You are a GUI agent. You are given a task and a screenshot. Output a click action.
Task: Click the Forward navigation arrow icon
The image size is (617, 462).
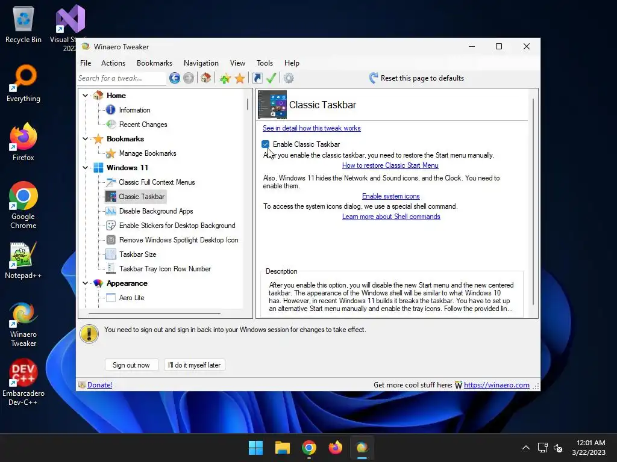point(189,78)
